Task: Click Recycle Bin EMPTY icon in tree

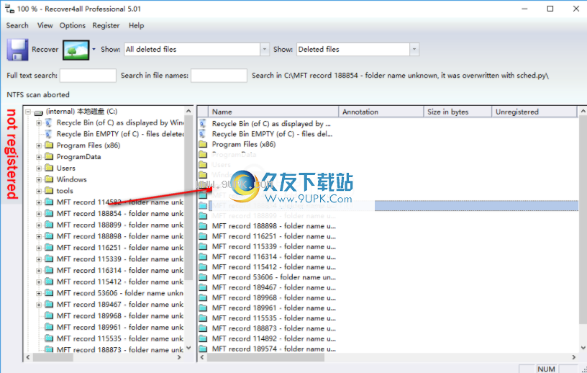Action: [x=48, y=134]
